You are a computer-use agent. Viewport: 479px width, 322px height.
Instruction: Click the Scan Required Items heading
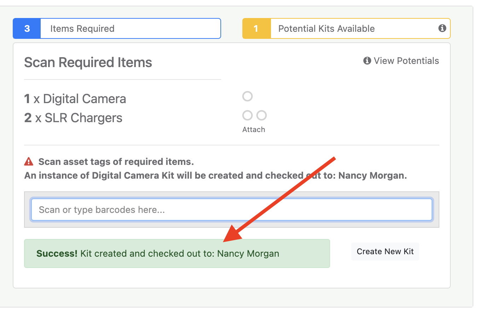88,62
